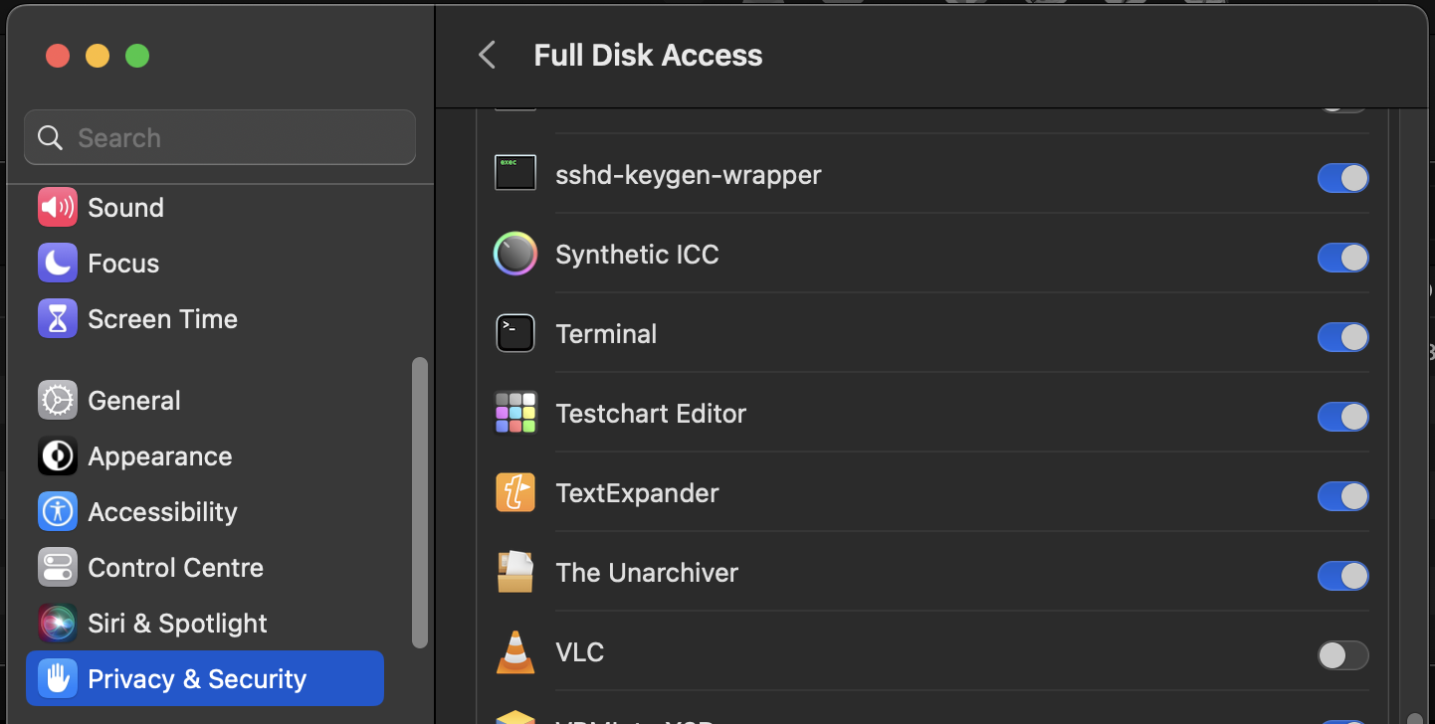Open Siri & Spotlight settings
Image resolution: width=1435 pixels, height=724 pixels.
pyautogui.click(x=177, y=624)
